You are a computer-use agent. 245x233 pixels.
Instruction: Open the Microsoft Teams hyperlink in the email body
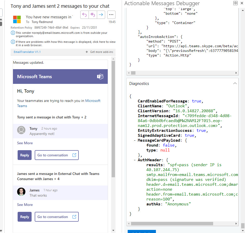click(x=93, y=101)
